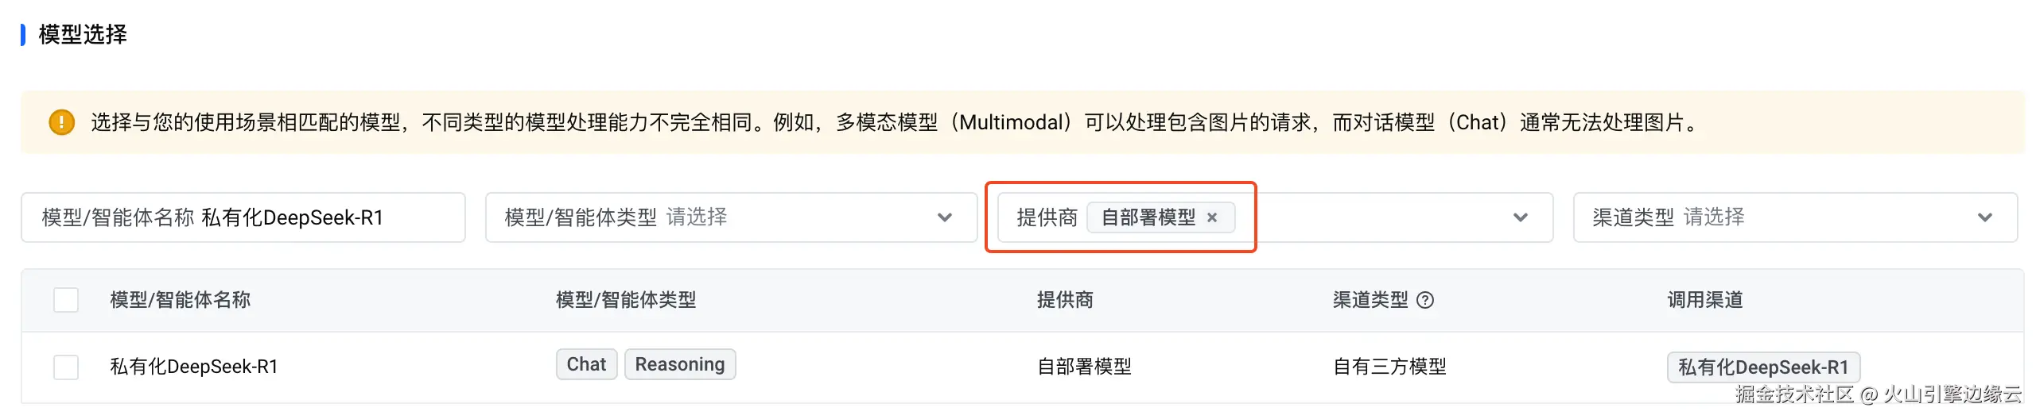Toggle the select-all header checkbox
2036x419 pixels.
click(x=66, y=300)
